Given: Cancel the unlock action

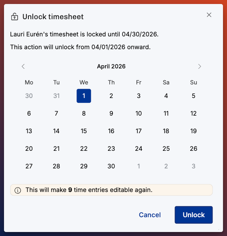Looking at the screenshot, I should [150, 215].
